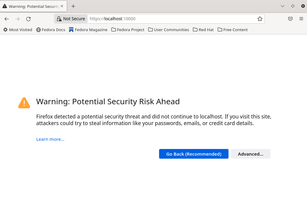307x220 pixels.
Task: Open the Firefox hamburger application menu
Action: (x=301, y=19)
